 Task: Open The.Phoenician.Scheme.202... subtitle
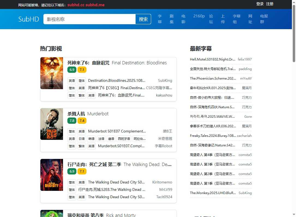(x=213, y=78)
